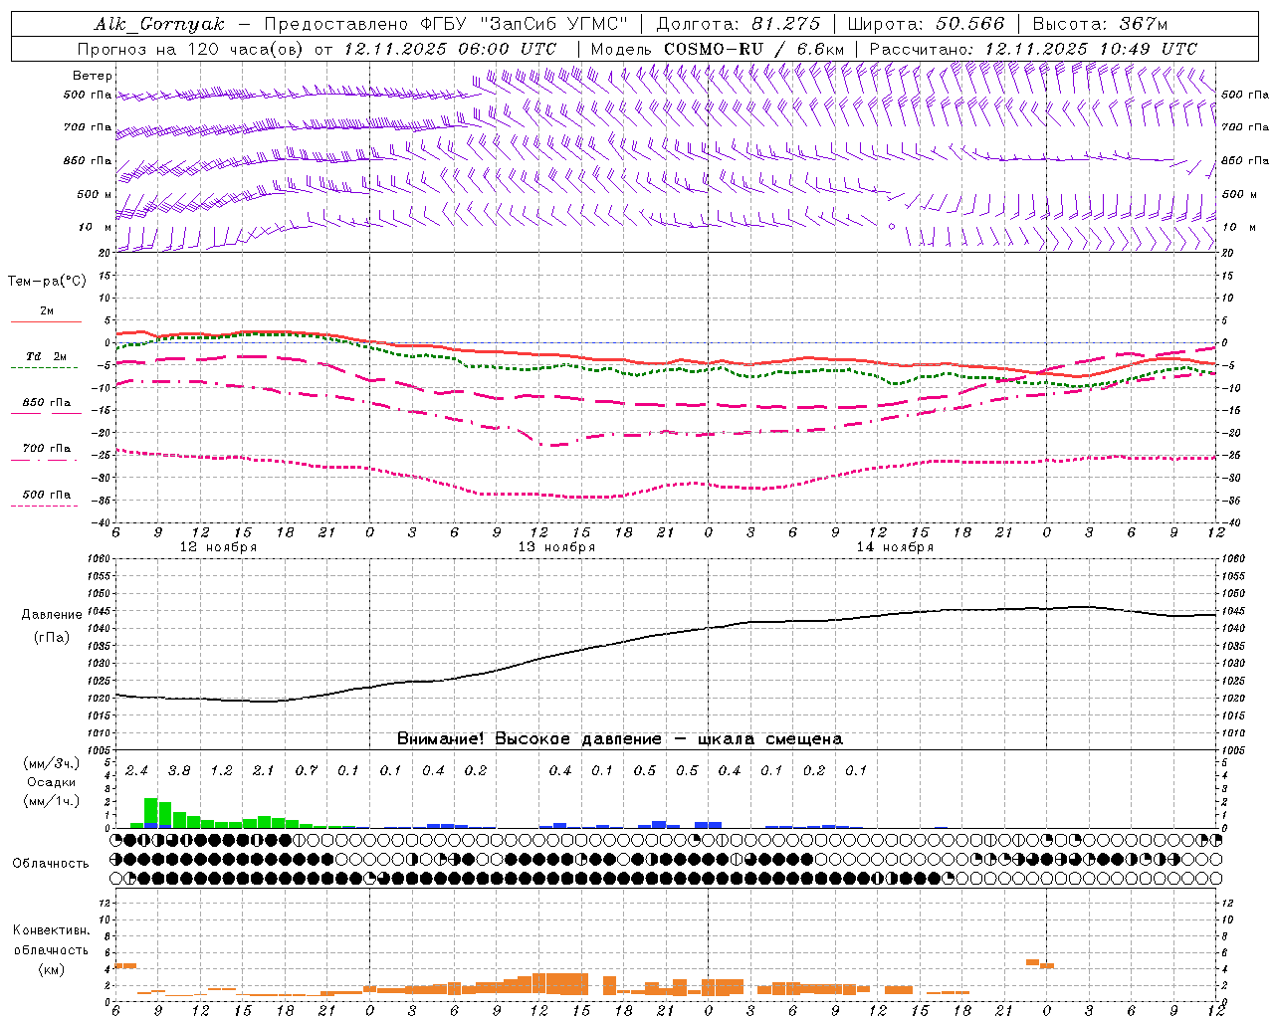Click the 1005 tick on the right pressure axis
This screenshot has width=1274, height=1019.
pyautogui.click(x=1233, y=750)
